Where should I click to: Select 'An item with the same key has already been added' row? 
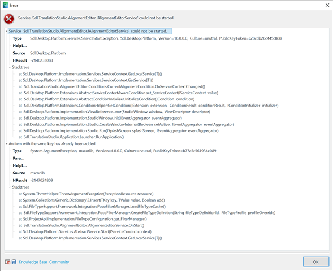click(x=53, y=143)
